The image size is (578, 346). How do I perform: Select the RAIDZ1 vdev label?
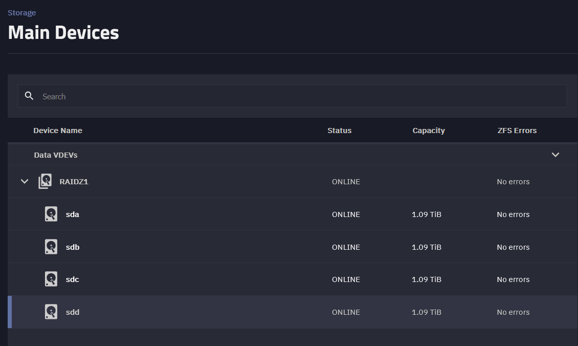[x=74, y=182]
